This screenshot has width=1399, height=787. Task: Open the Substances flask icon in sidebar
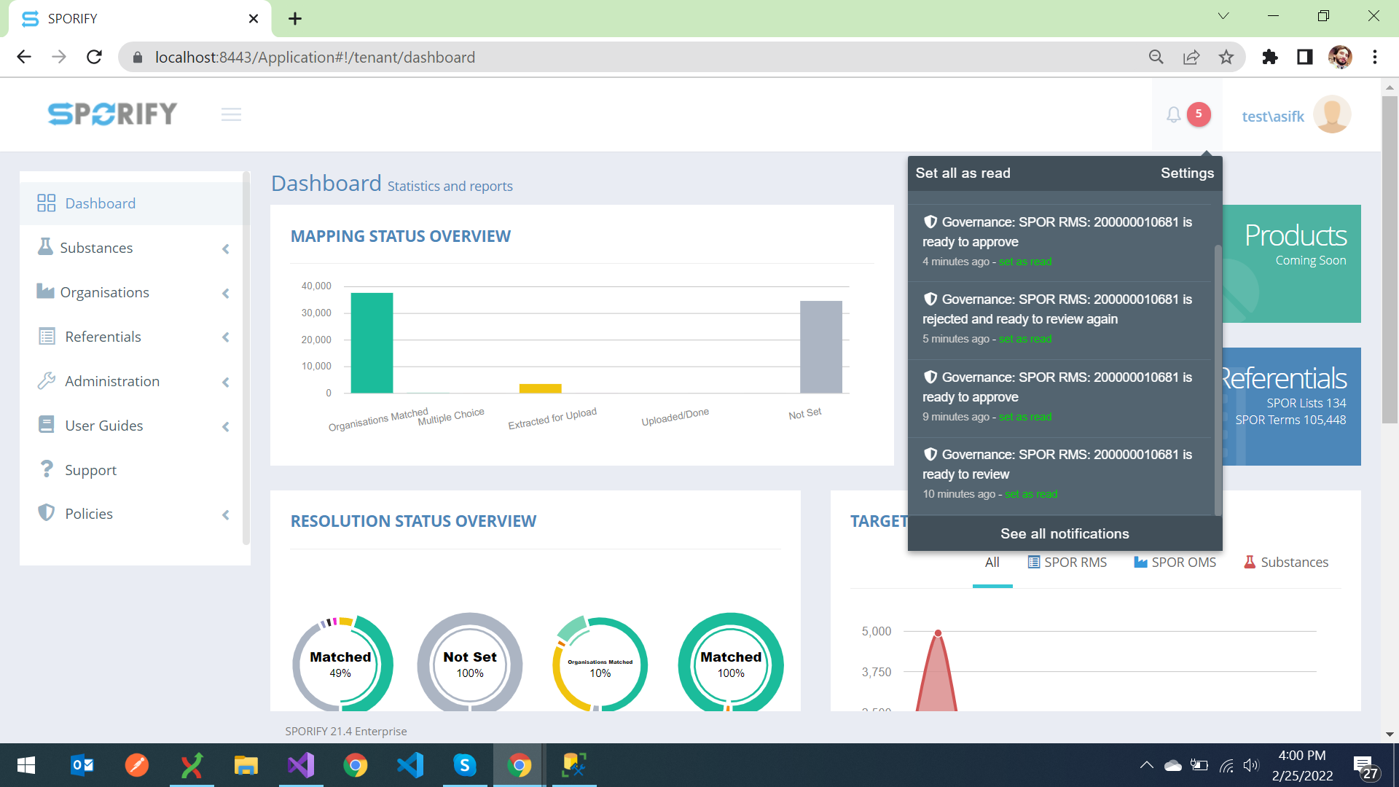coord(45,247)
